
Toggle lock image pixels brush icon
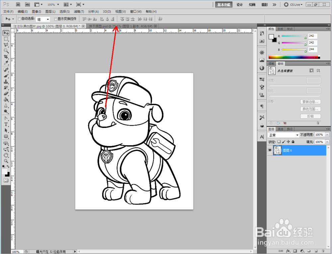tap(284, 142)
